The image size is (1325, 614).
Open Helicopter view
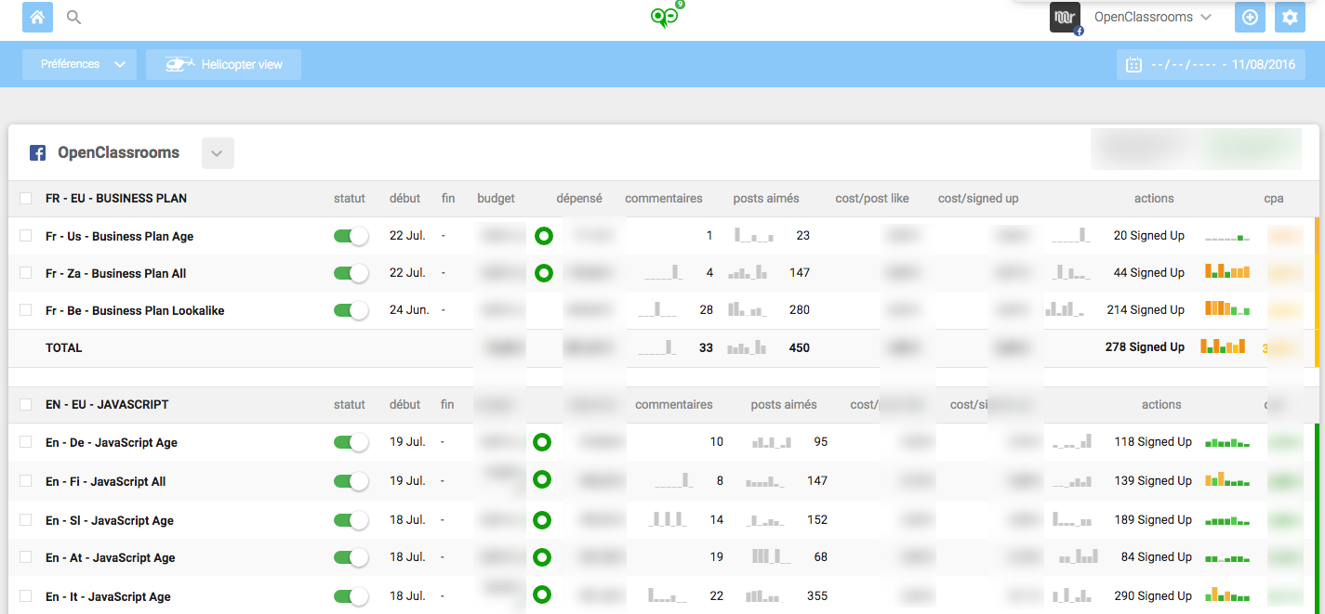tap(223, 64)
